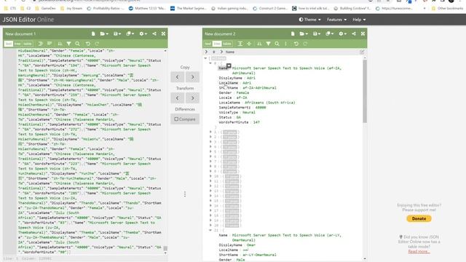The image size is (466, 262).
Task: Switch right panel to tree mode
Action: [x=217, y=44]
